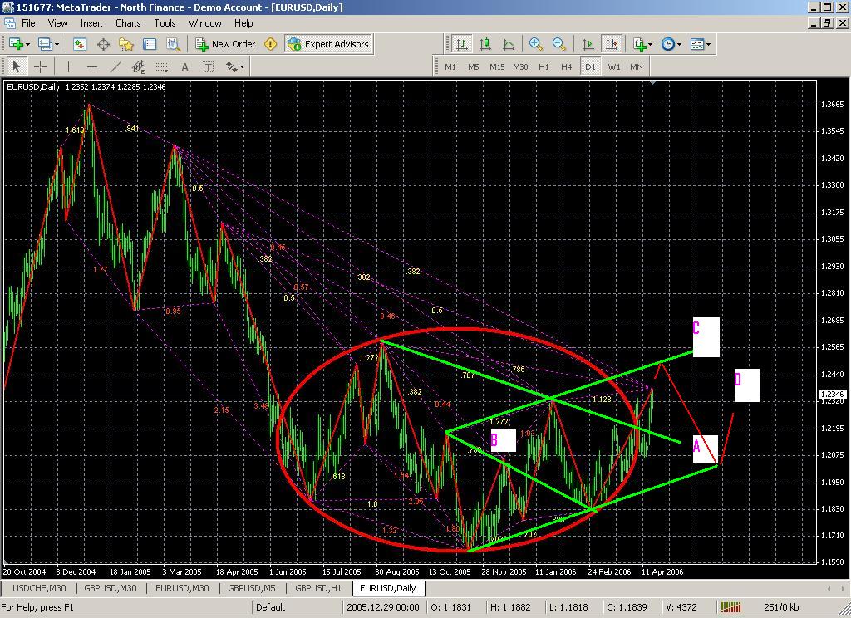This screenshot has height=618, width=851.
Task: Click the Profiles toolbar icon
Action: (45, 45)
